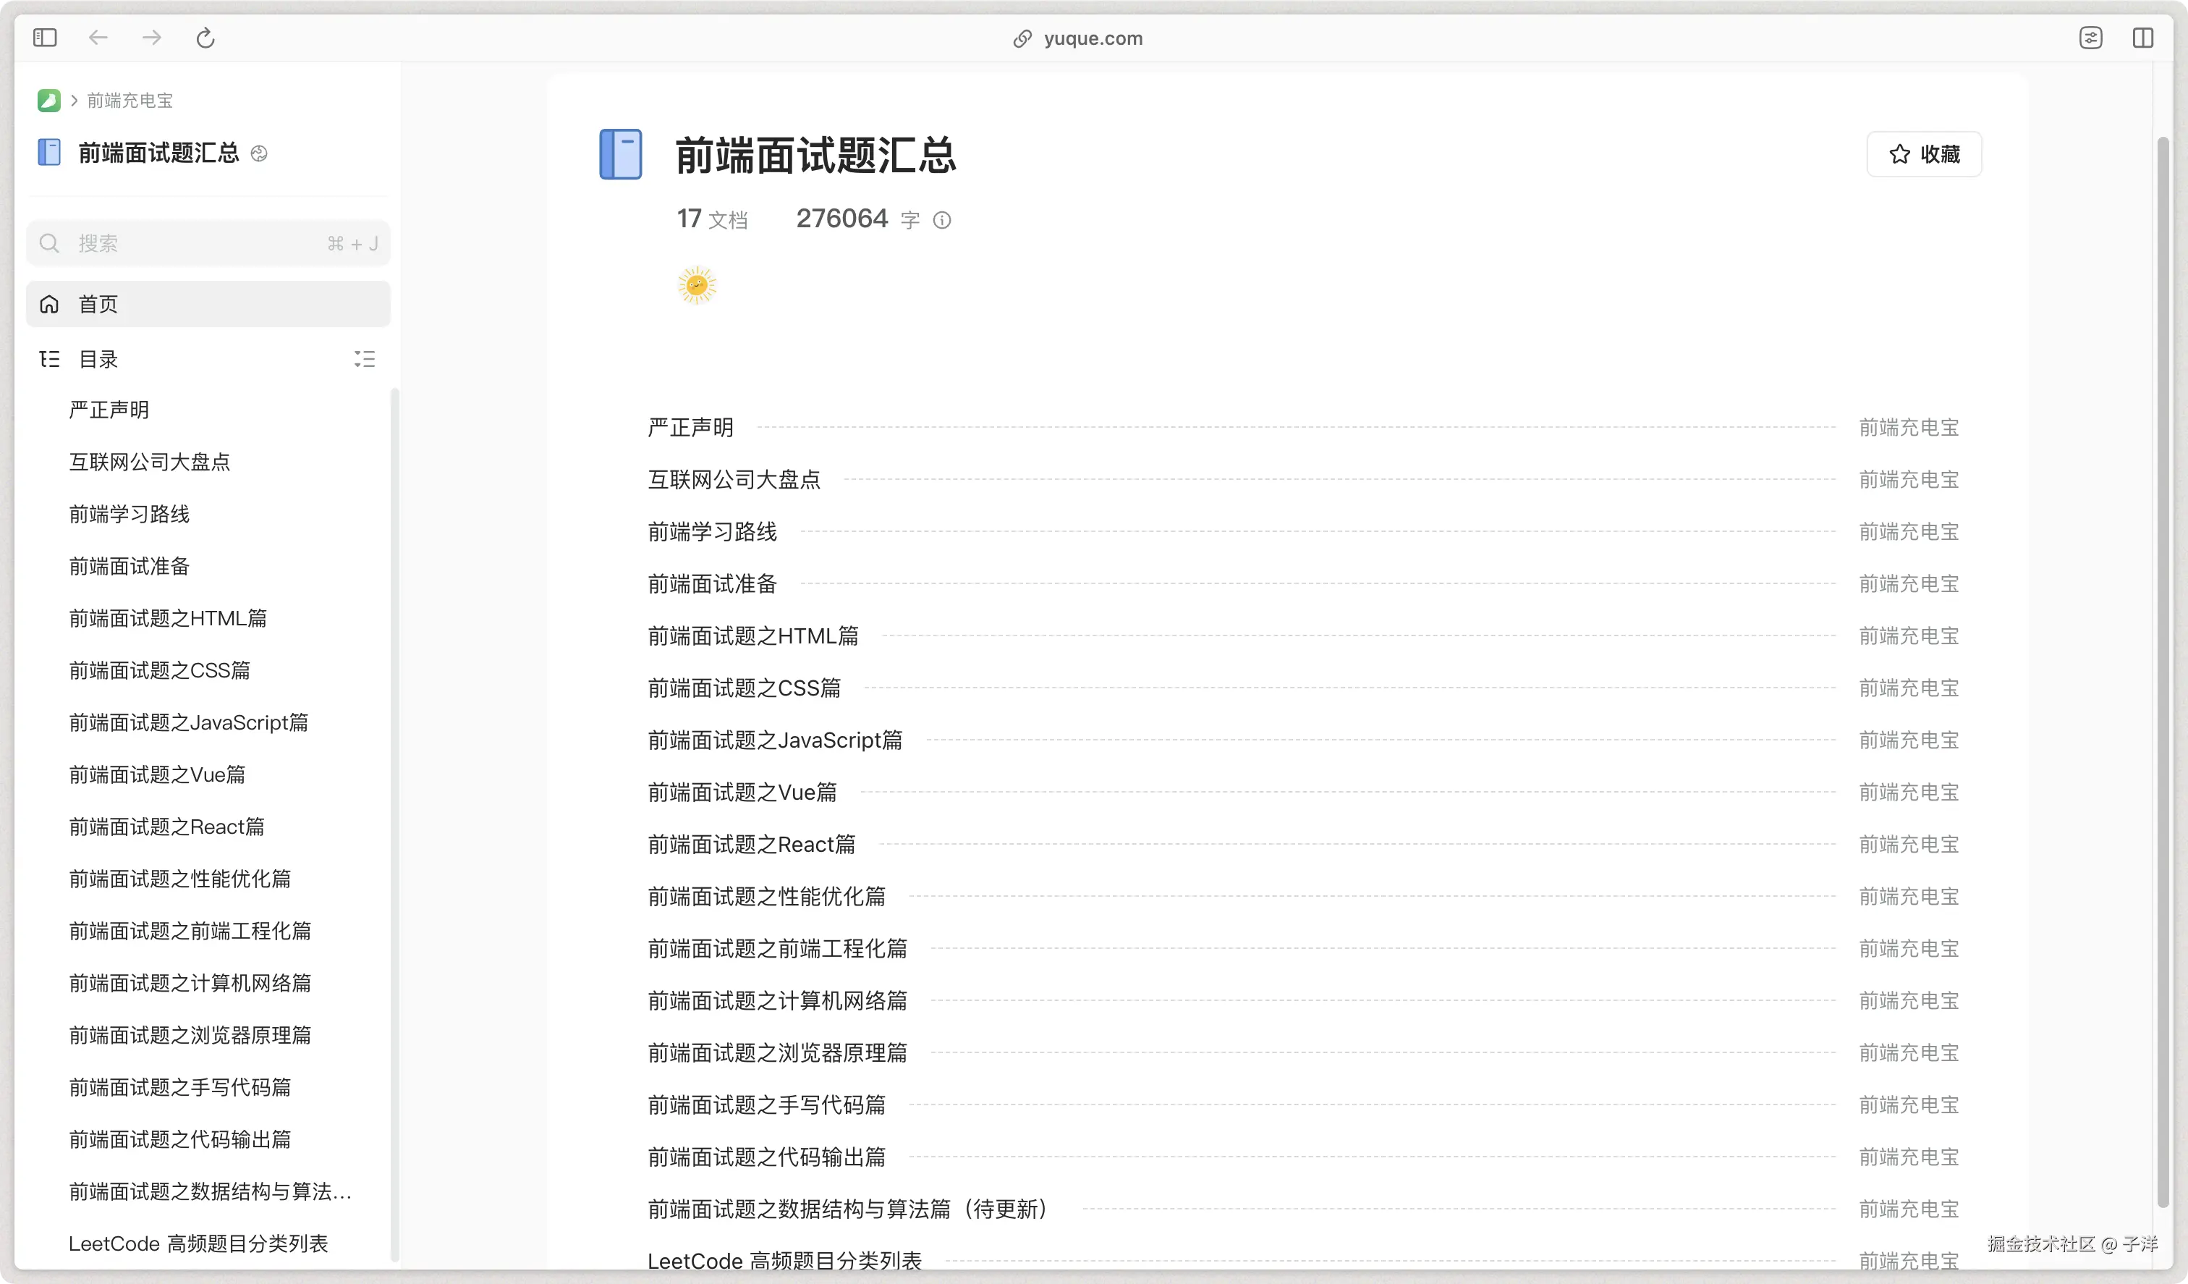Screen dimensions: 2188x1284
Task: Collapse the 目录 tree with the toggle icon
Action: point(365,359)
